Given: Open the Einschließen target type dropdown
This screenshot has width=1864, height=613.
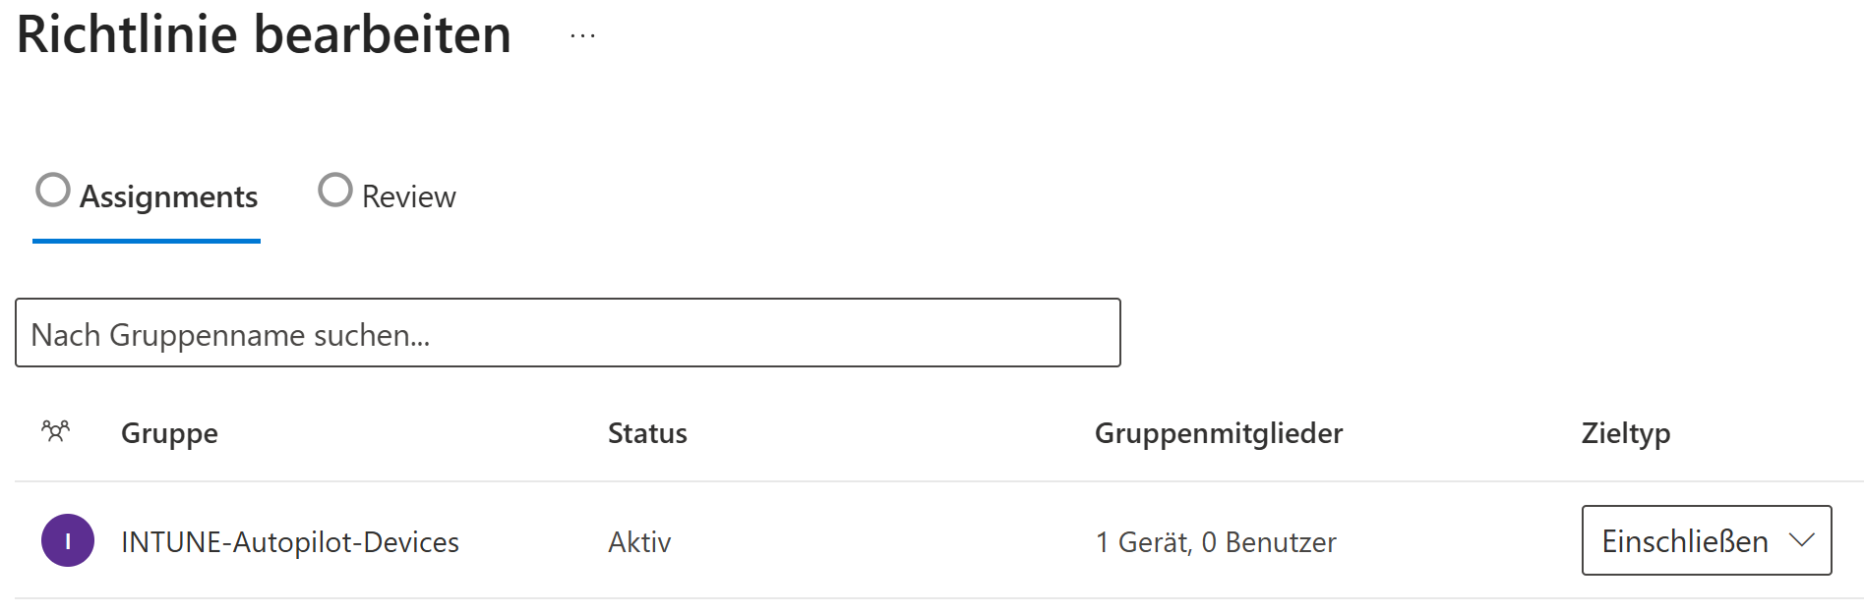Looking at the screenshot, I should point(1706,540).
